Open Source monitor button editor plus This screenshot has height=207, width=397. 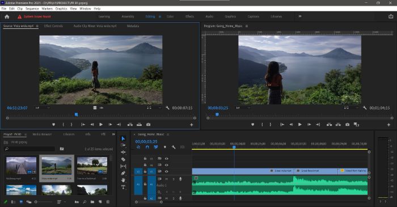tap(192, 125)
